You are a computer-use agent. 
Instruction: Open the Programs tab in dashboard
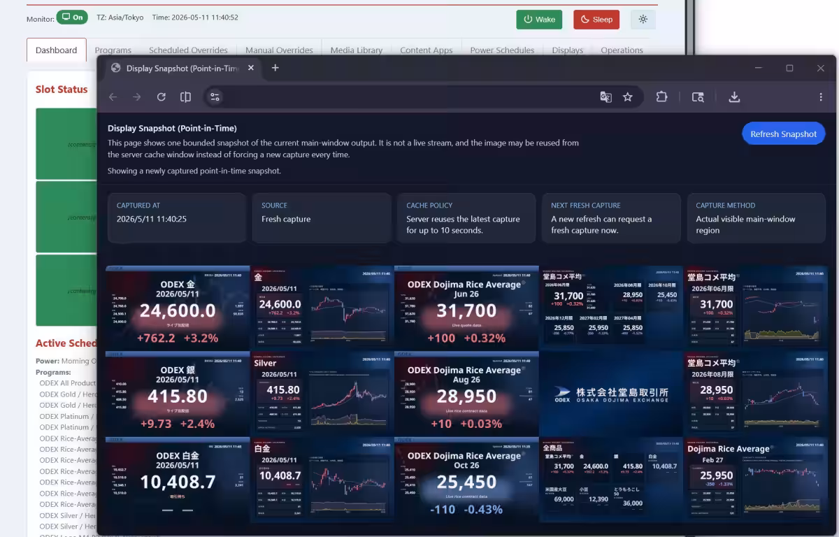113,50
